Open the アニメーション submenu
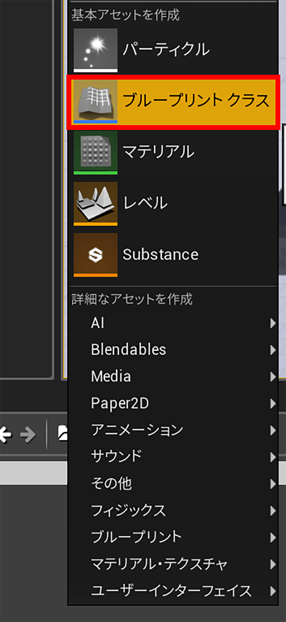This screenshot has height=622, width=286. (x=173, y=430)
